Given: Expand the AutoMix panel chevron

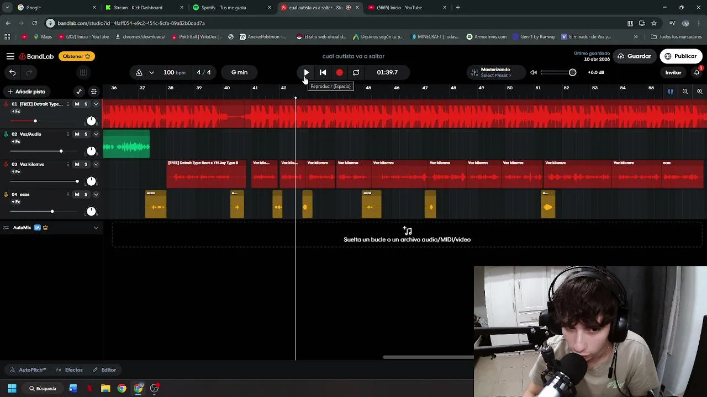Looking at the screenshot, I should (x=96, y=227).
